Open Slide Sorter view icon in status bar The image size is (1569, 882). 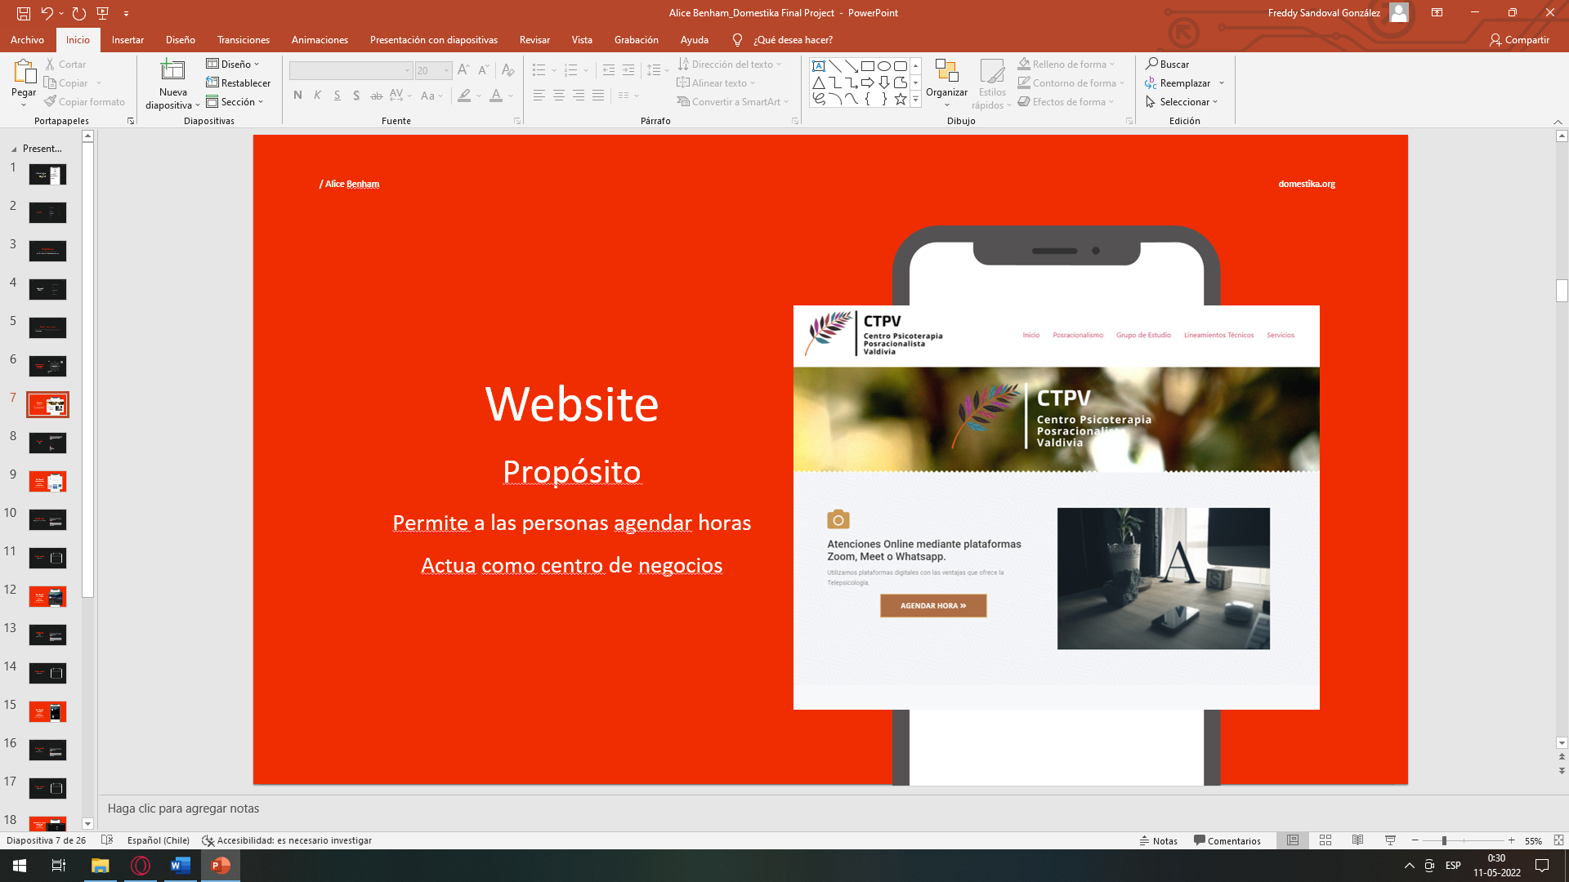[x=1325, y=840]
